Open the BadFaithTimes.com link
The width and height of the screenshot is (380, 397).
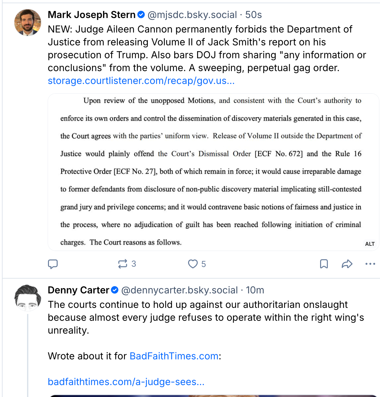174,356
